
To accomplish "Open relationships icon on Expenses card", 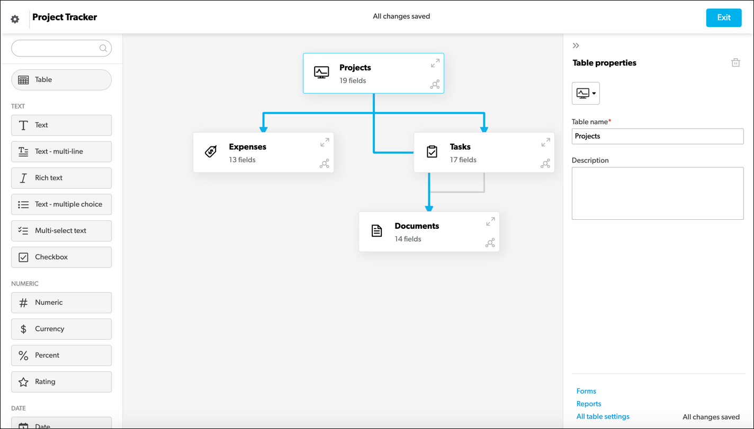I will 325,164.
